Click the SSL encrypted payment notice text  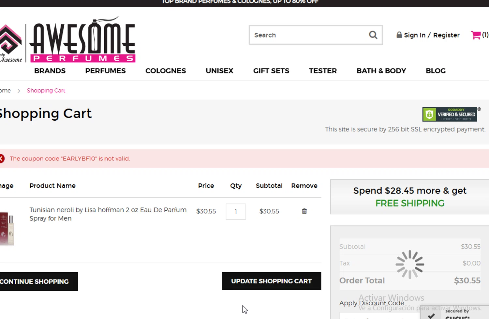click(x=405, y=129)
